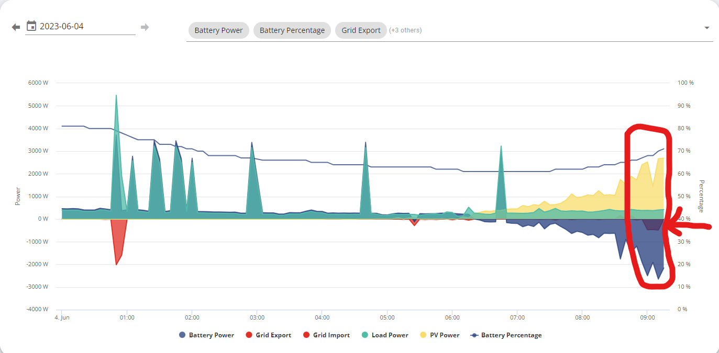The width and height of the screenshot is (719, 353).
Task: Toggle Battery Power legend series
Action: pos(206,335)
